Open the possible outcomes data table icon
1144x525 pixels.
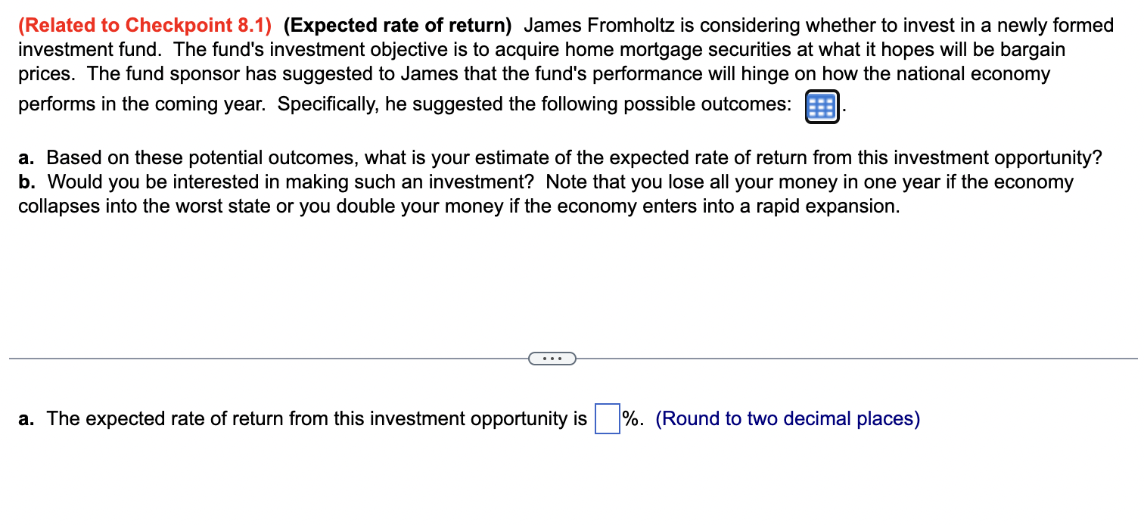[822, 107]
